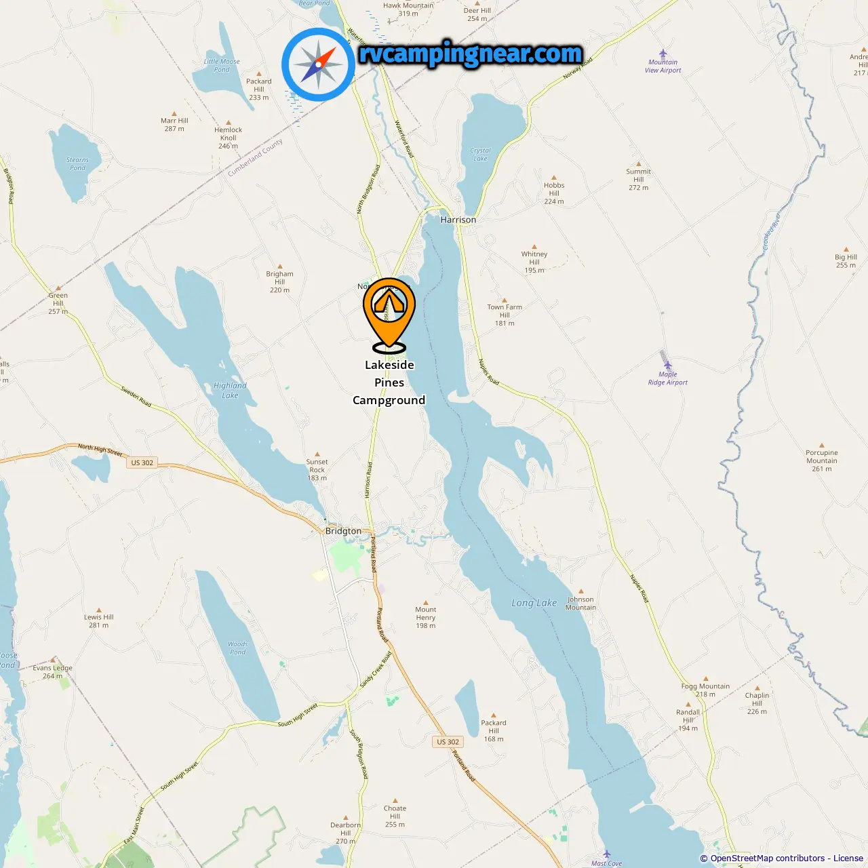Click the orange campground tent marker pin
The image size is (868, 868).
click(389, 314)
